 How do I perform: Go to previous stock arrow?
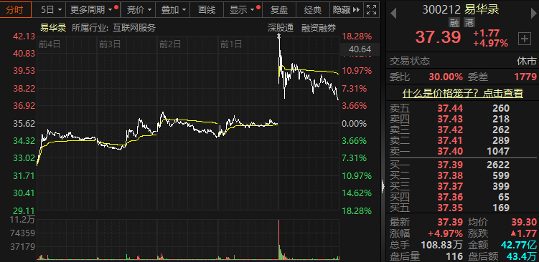(x=393, y=14)
